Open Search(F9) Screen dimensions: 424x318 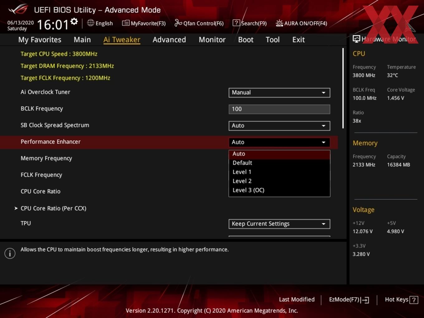[250, 23]
